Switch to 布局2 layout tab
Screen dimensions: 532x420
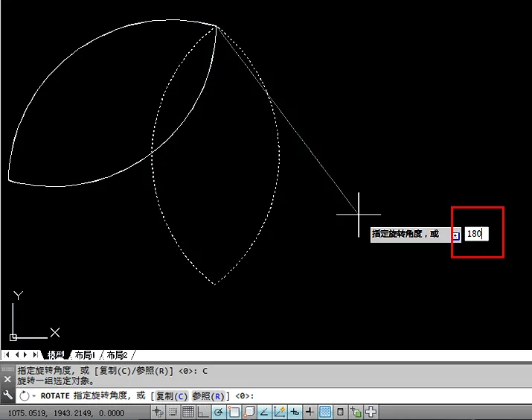click(117, 355)
